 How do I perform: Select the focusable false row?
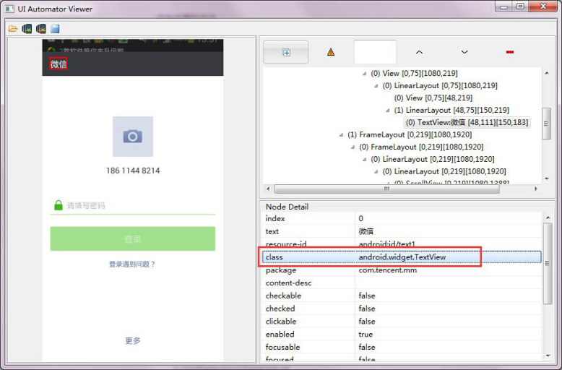tap(402, 347)
